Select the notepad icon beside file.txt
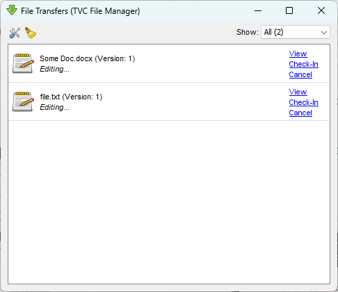Image resolution: width=338 pixels, height=292 pixels. (x=23, y=102)
